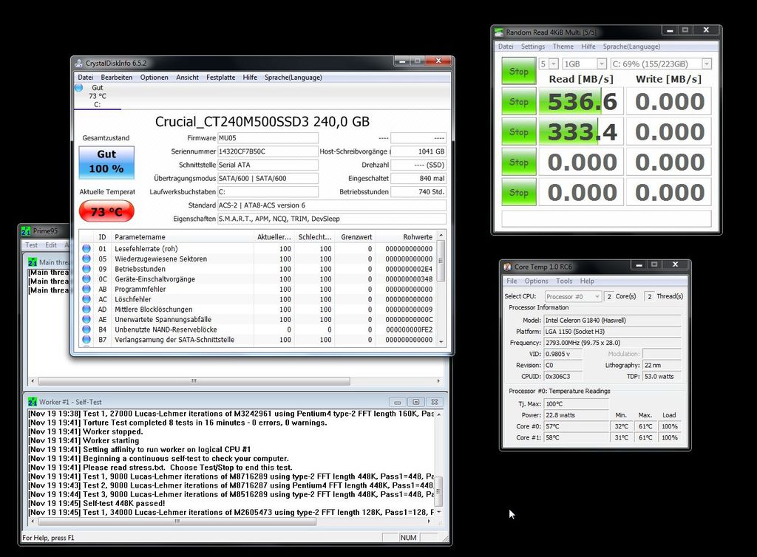This screenshot has width=757, height=557.
Task: Open the Test menu in Prime95
Action: click(31, 245)
